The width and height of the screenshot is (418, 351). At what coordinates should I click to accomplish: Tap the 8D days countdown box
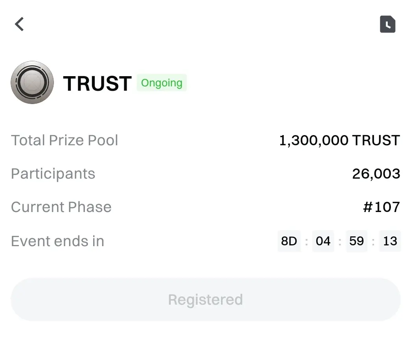(289, 241)
